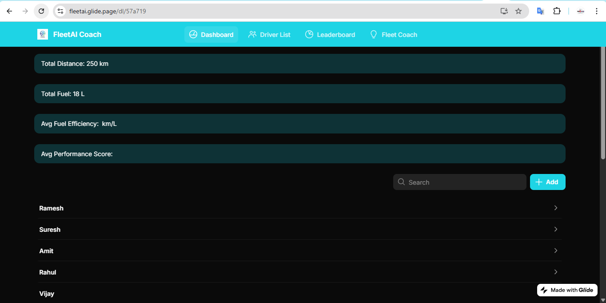
Task: Click the FleetAI Coach title text
Action: pos(77,34)
